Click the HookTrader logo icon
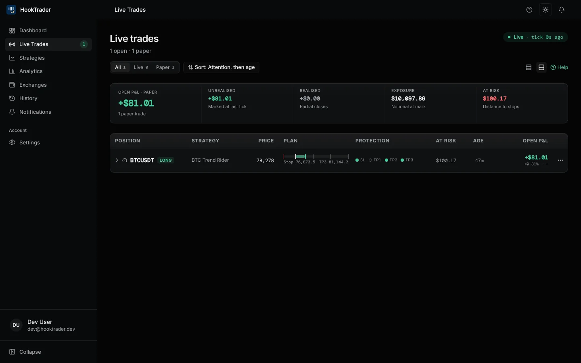Viewport: 581px width, 363px height. click(x=11, y=10)
